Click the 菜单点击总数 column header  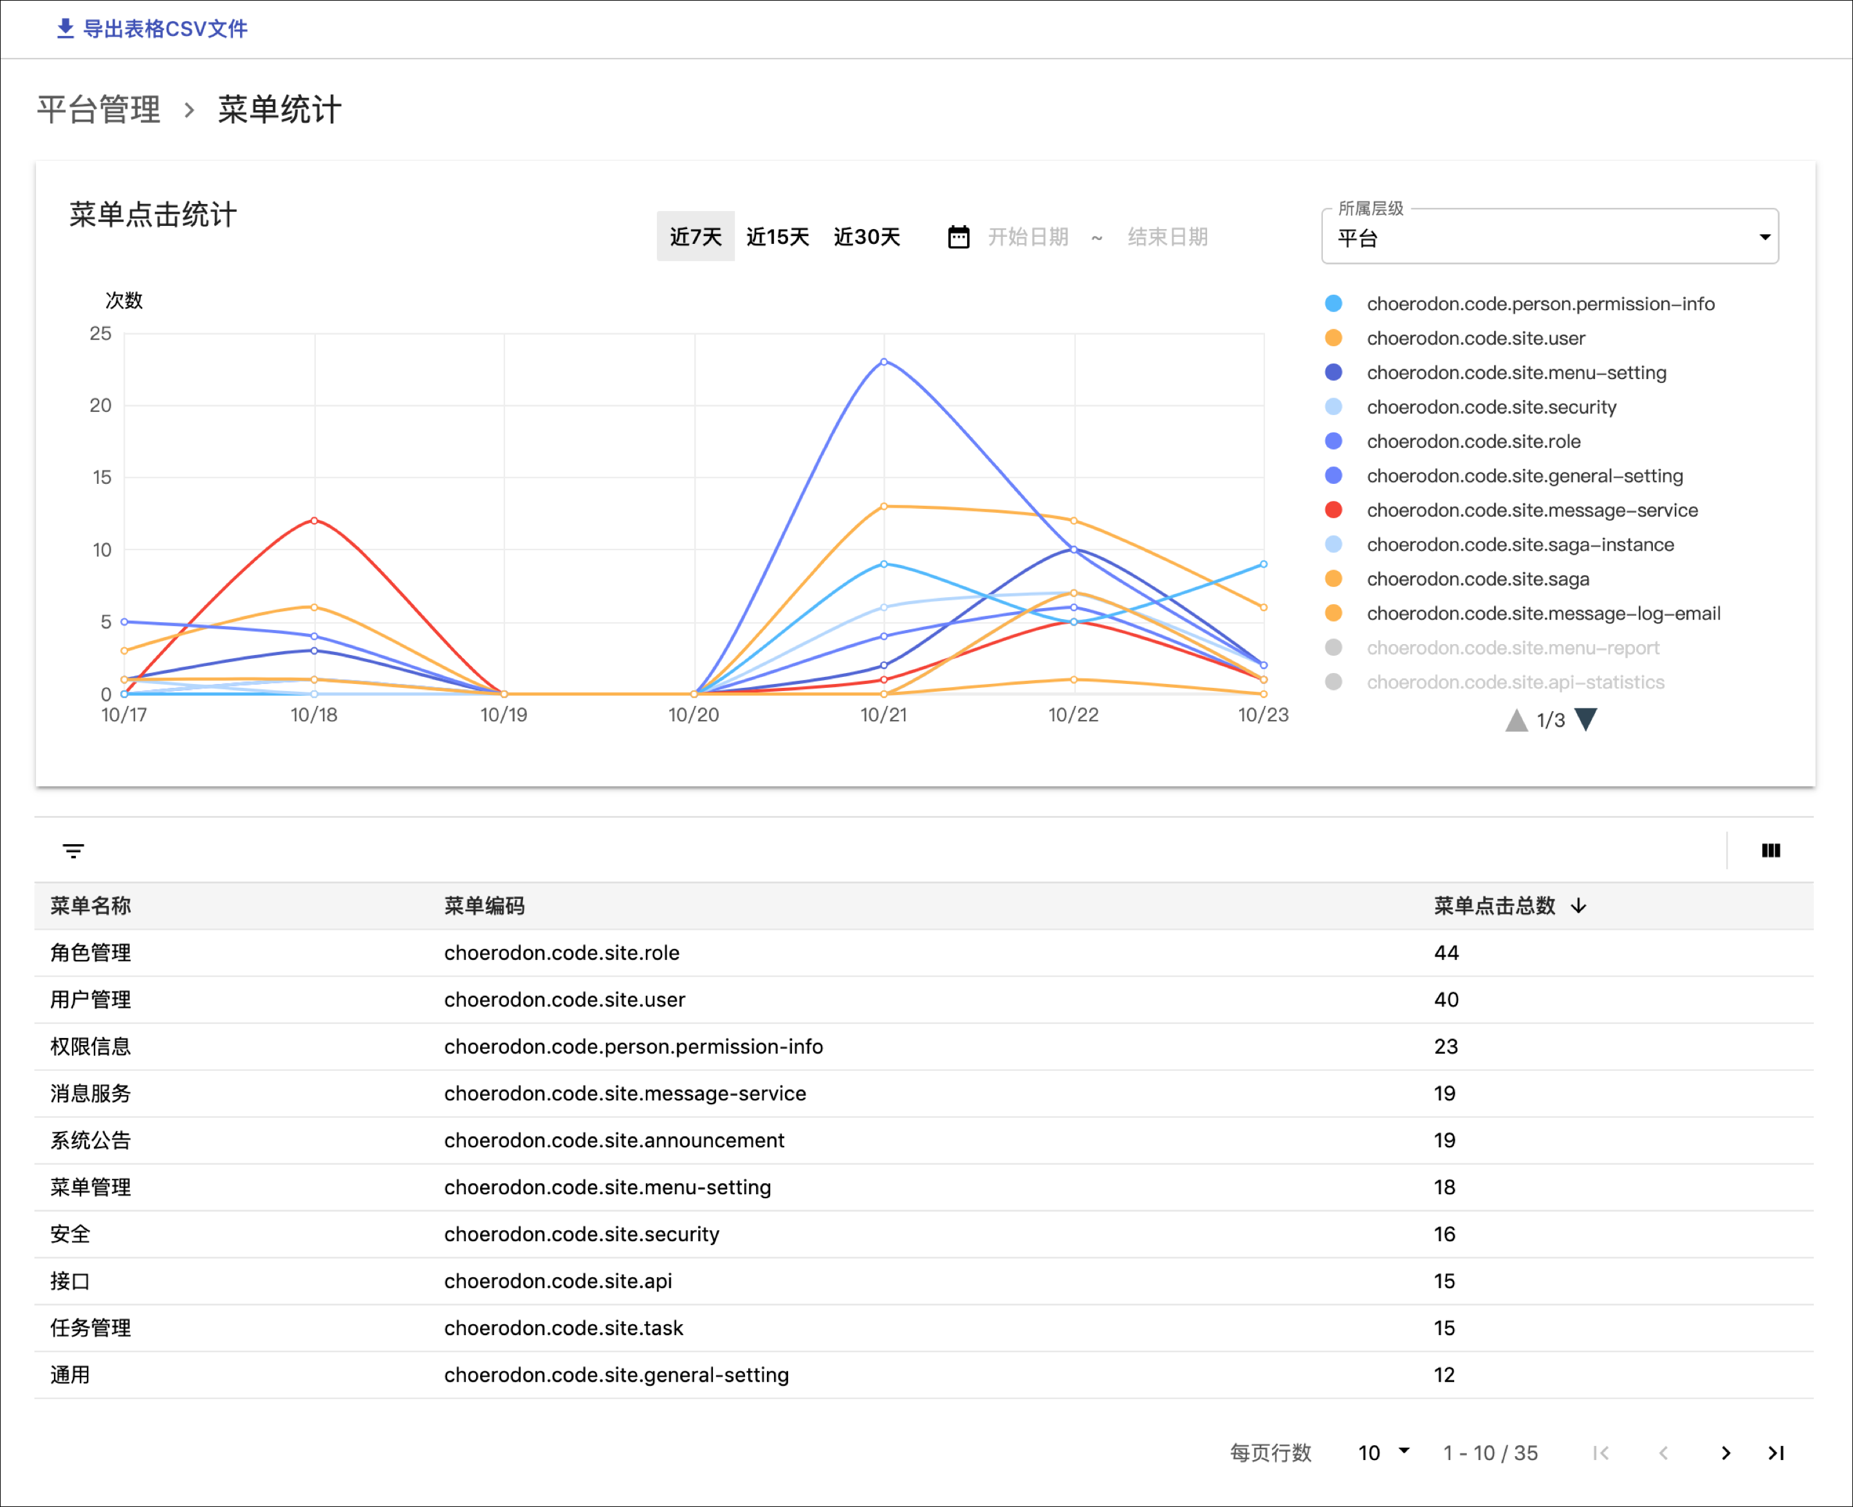pos(1494,905)
